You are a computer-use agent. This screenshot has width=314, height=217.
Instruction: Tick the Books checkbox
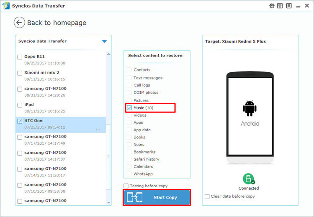coord(129,137)
